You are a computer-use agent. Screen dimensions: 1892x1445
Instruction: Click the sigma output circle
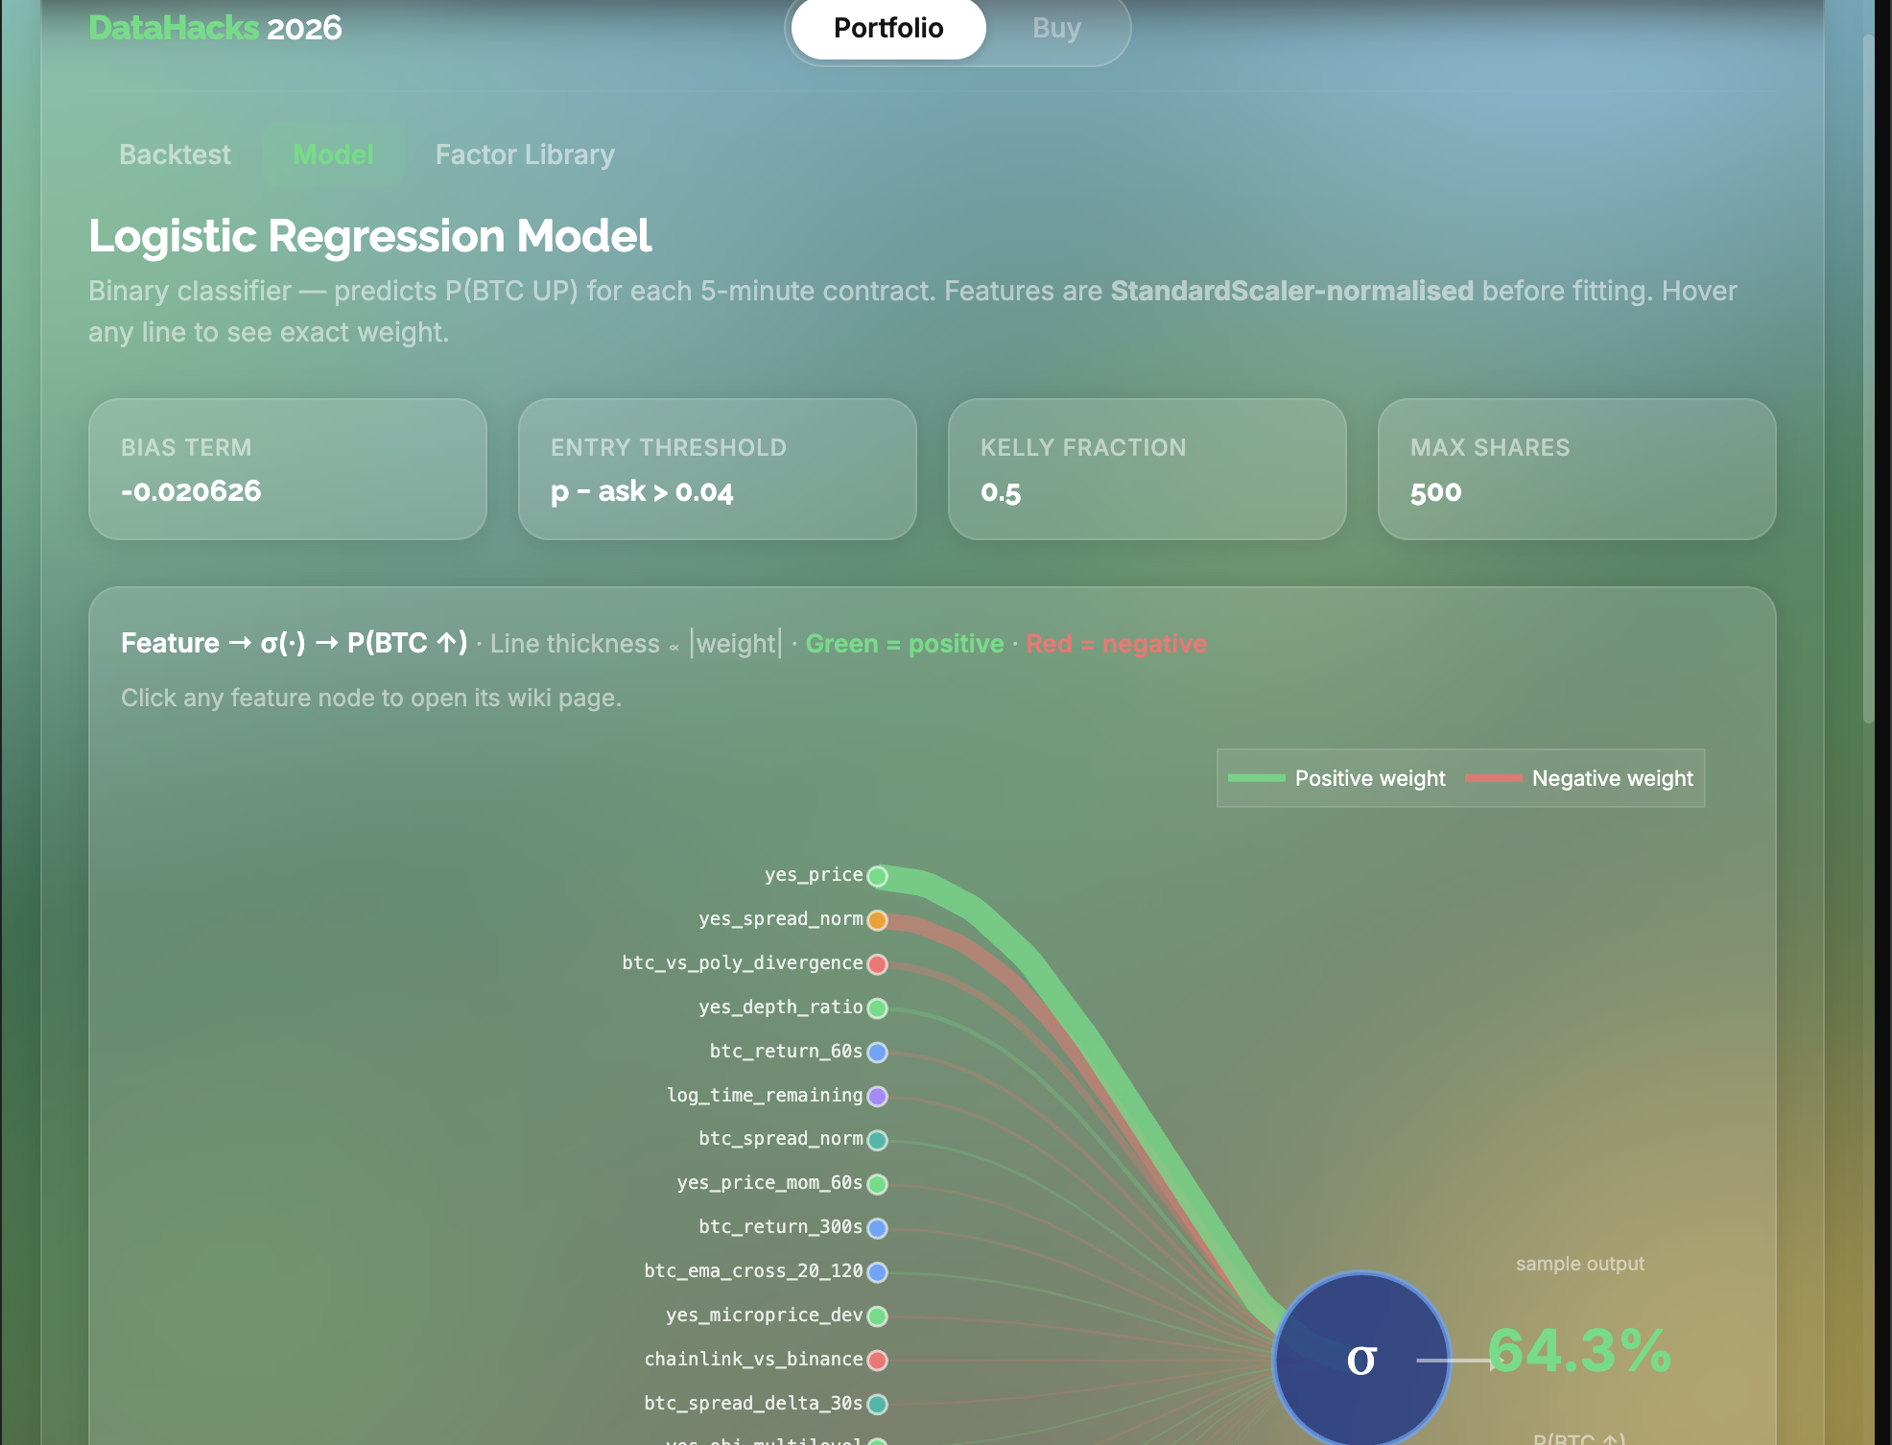click(1360, 1359)
